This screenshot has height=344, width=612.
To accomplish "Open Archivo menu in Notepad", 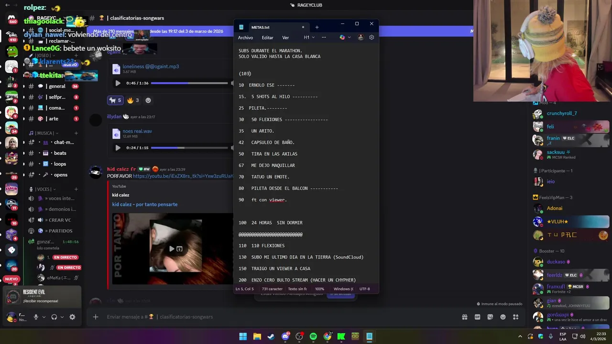I will pos(245,38).
